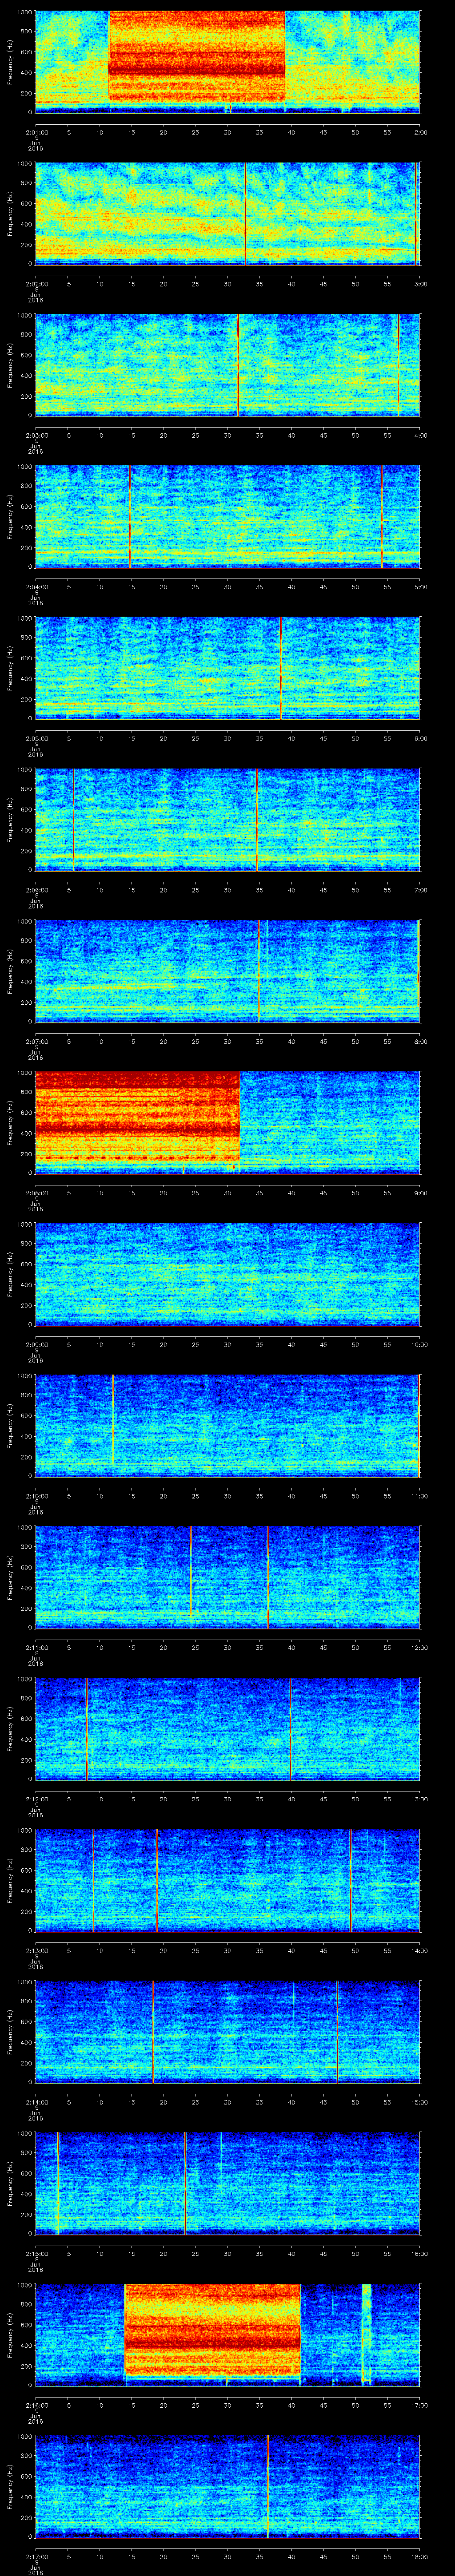Click the "2:10:00" start time label
The height and width of the screenshot is (2576, 455).
tap(36, 1495)
